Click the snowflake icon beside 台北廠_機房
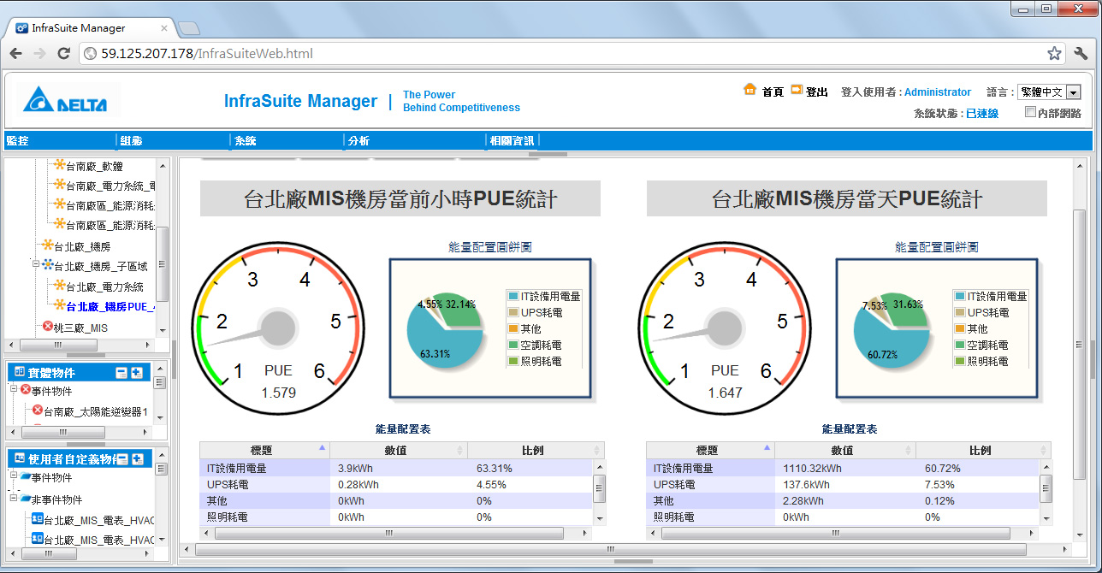The image size is (1102, 573). 46,245
